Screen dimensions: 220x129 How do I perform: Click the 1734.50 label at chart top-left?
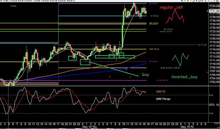13,6
